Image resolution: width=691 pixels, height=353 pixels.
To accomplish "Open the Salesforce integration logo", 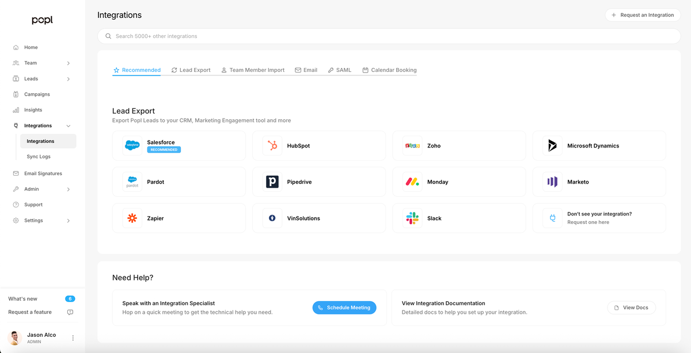I will click(x=132, y=146).
